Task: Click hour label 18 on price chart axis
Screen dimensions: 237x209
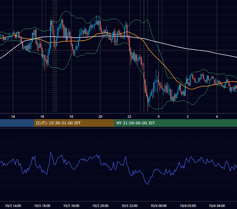Action: pos(71,117)
